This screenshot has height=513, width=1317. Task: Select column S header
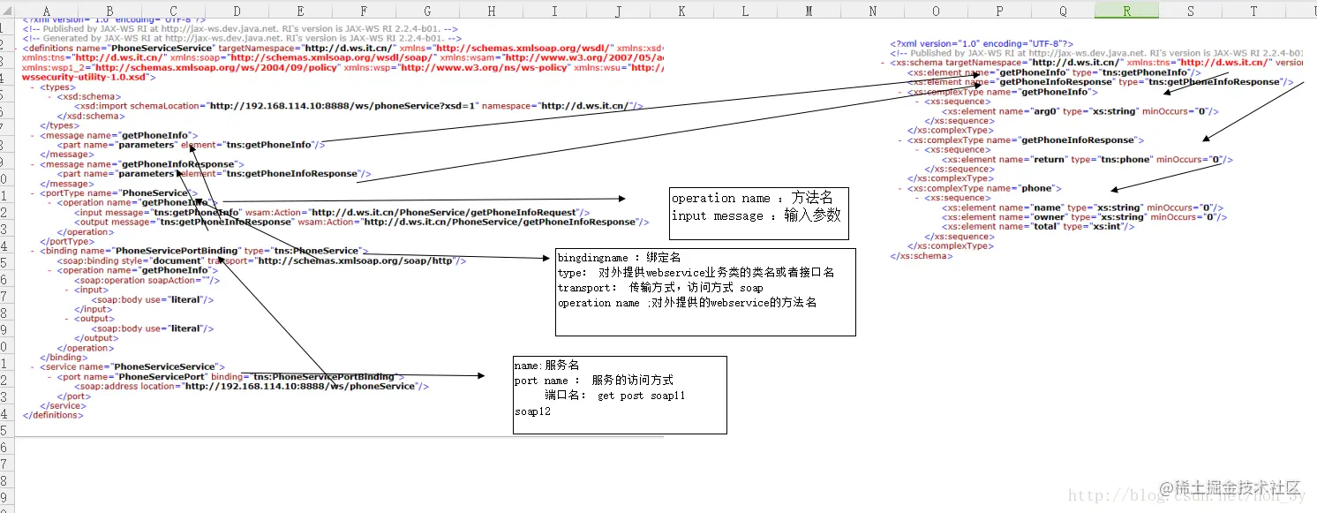1190,10
